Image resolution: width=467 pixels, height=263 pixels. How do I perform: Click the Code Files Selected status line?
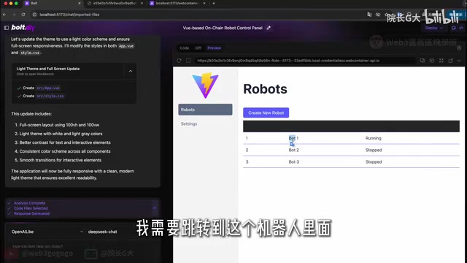[x=31, y=208]
